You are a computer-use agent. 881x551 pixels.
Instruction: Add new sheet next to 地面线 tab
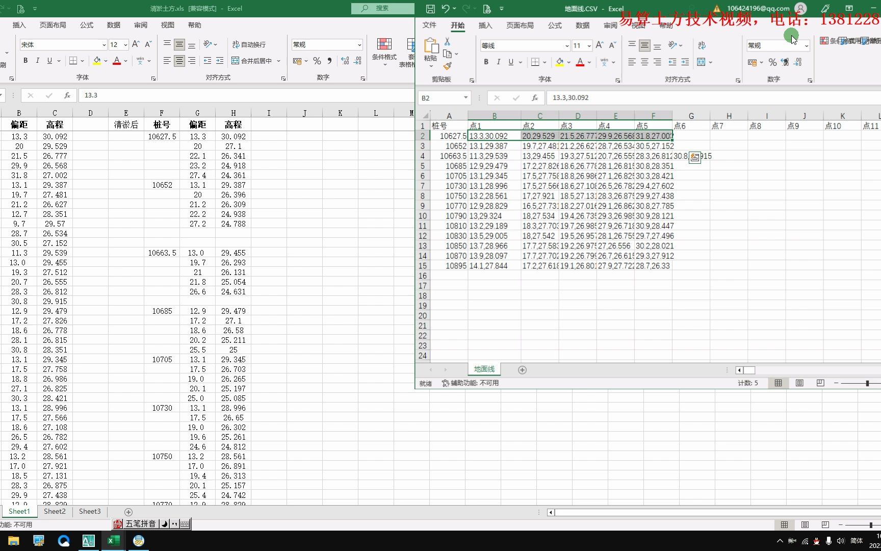[x=522, y=370]
